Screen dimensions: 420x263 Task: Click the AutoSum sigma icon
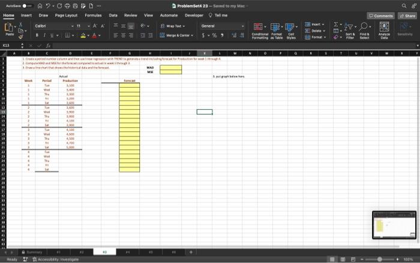[336, 25]
